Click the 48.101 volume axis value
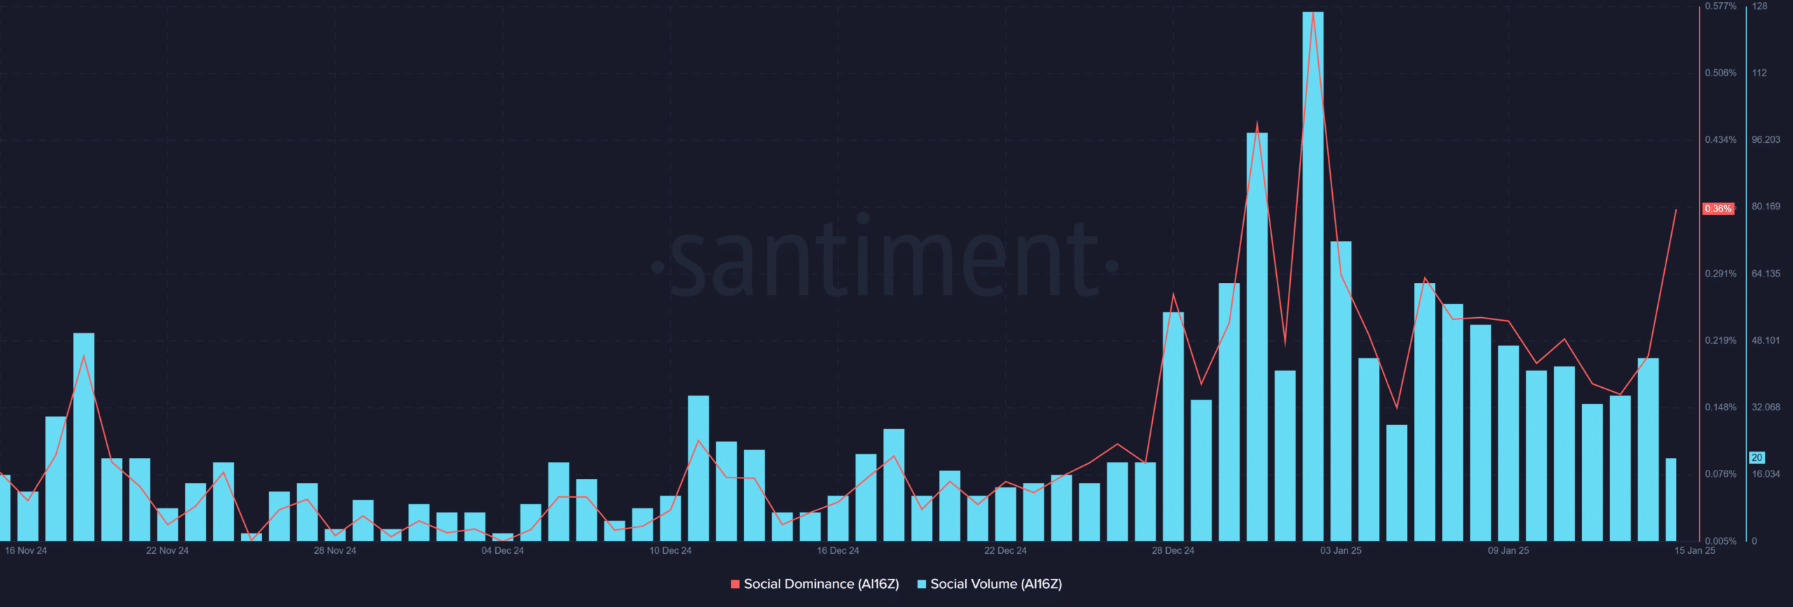This screenshot has height=607, width=1793. tap(1766, 340)
